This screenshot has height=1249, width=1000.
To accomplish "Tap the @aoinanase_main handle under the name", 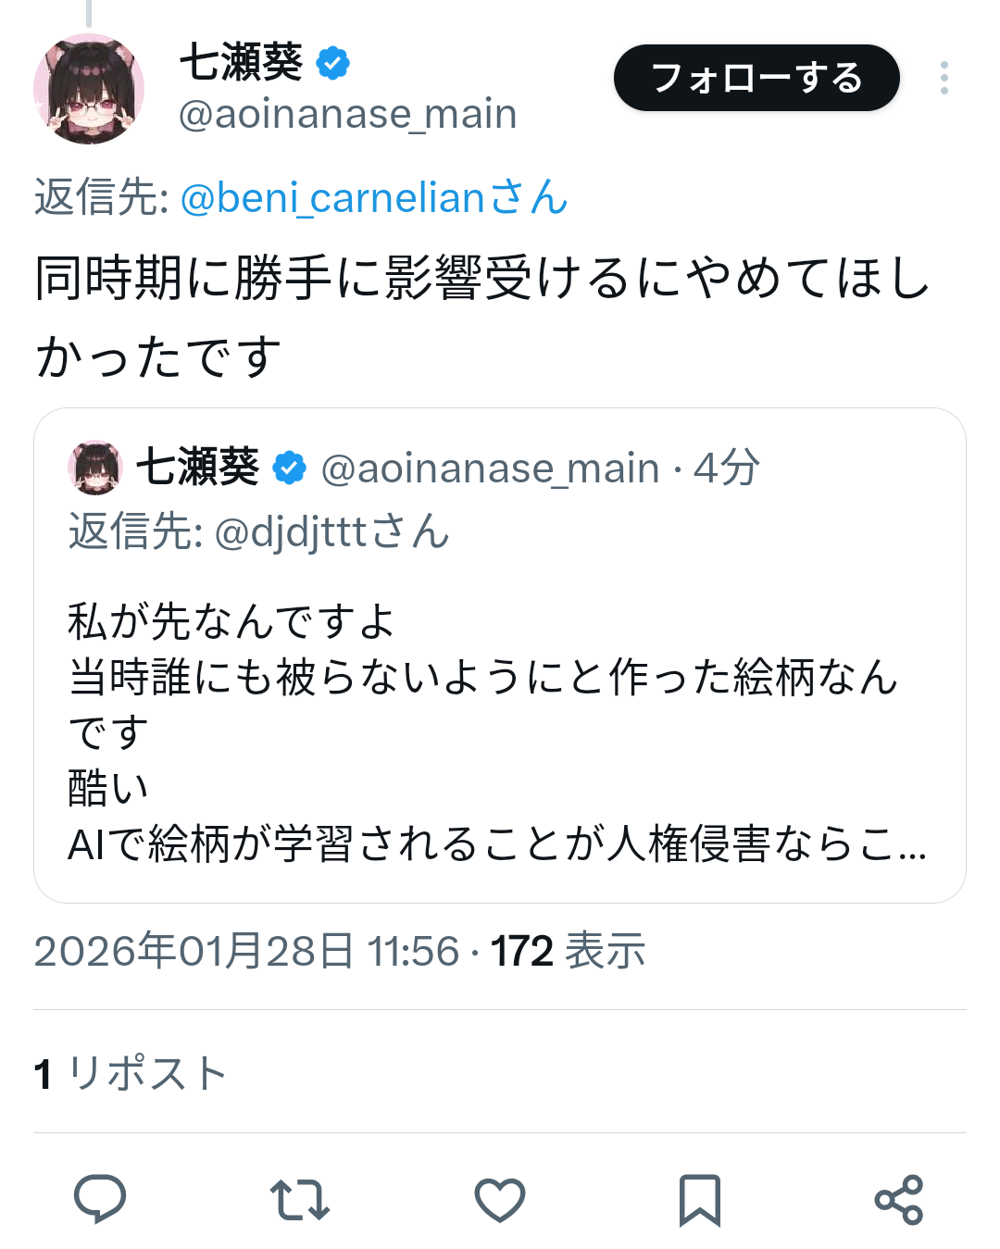I will tap(347, 115).
